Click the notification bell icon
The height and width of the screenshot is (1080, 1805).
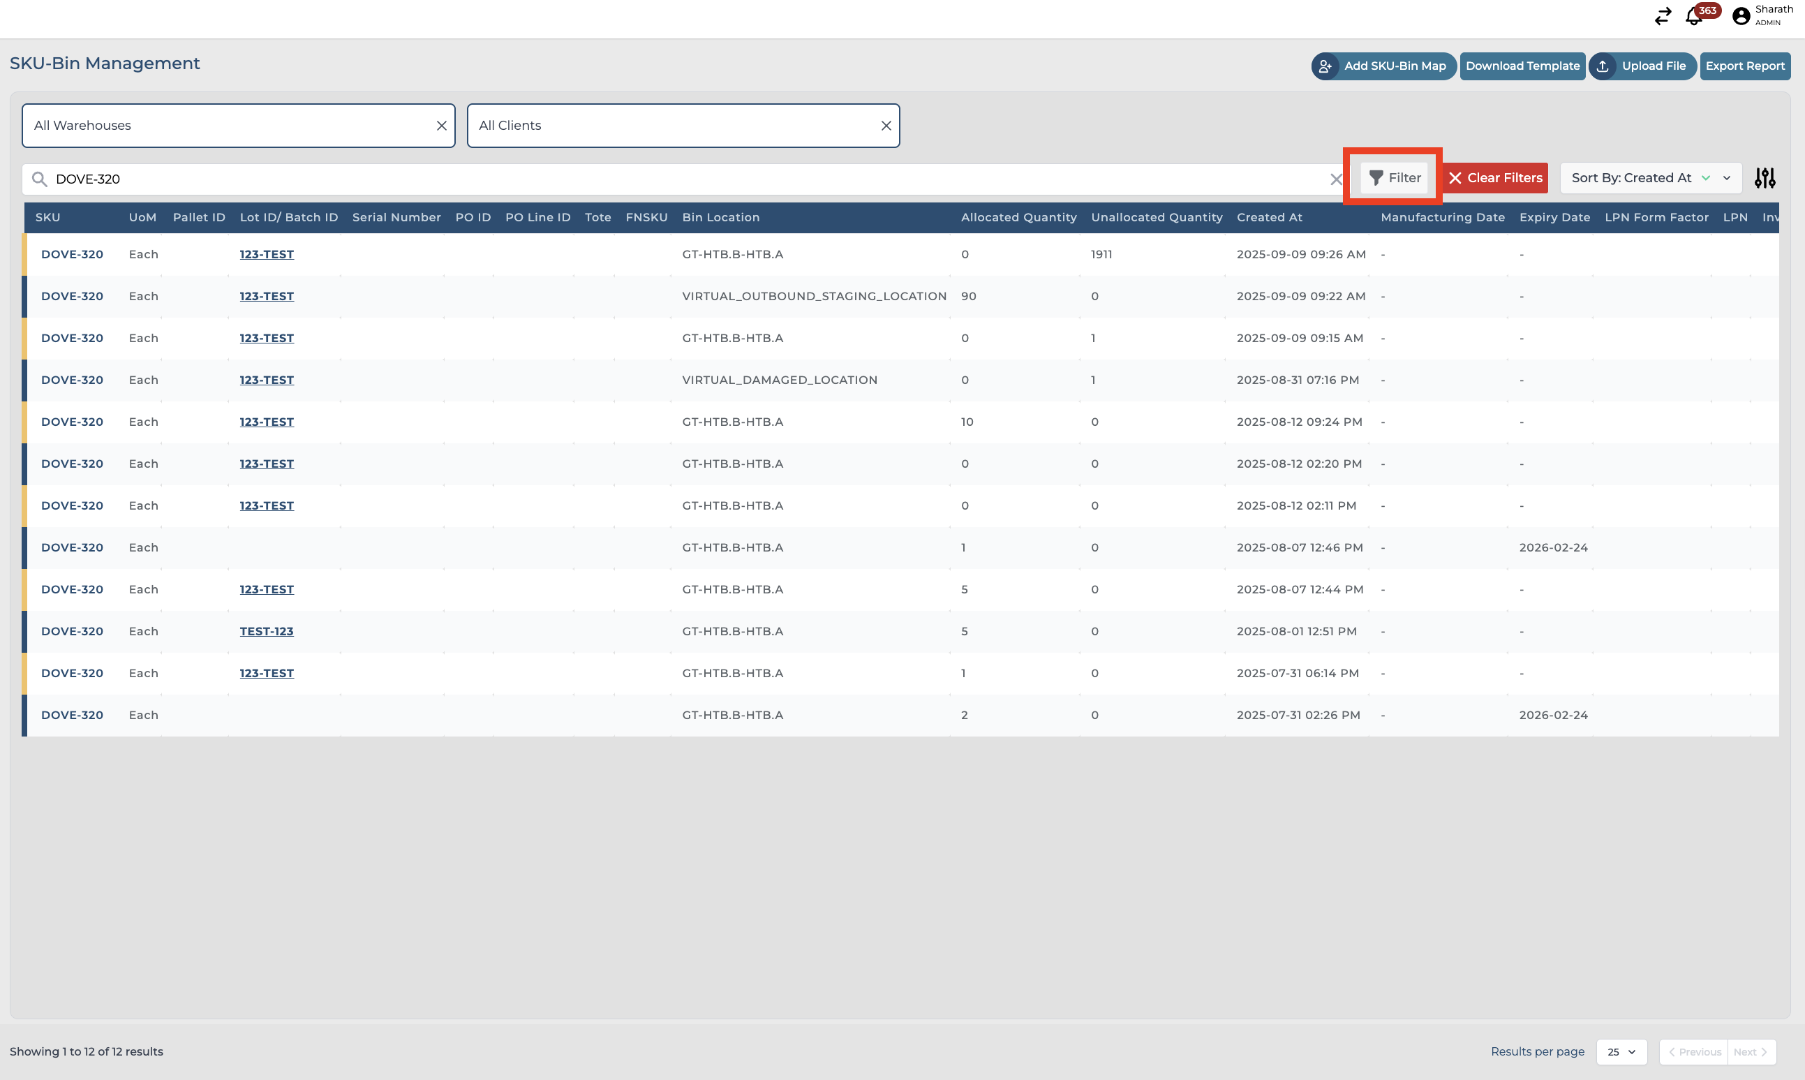[1694, 17]
